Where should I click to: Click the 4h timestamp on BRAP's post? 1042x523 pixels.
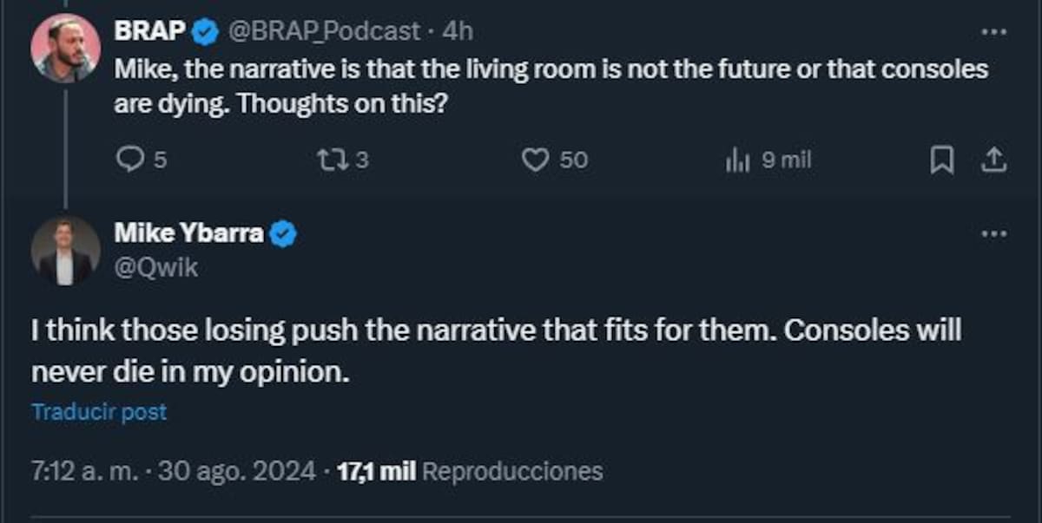(x=458, y=32)
